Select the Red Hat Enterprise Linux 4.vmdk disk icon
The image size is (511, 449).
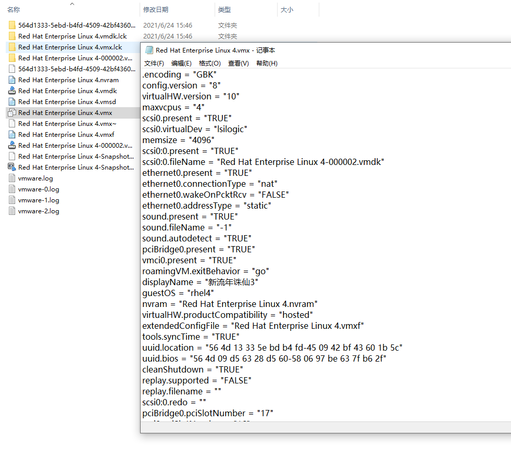point(12,91)
